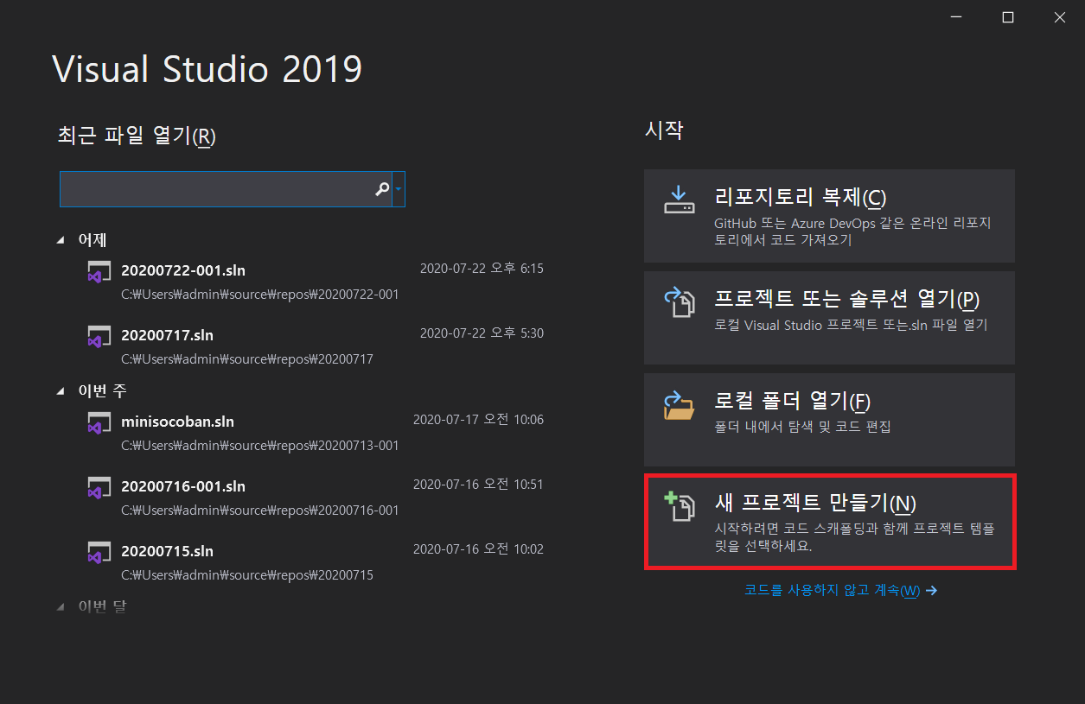Click path C:\Users\admin\source\repos\20200722-001
This screenshot has height=704, width=1085.
(x=260, y=295)
